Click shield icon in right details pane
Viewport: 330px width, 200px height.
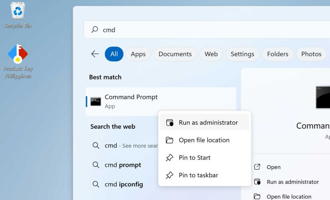click(x=257, y=182)
